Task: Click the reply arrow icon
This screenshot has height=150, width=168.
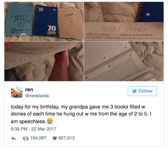Action: tap(14, 139)
